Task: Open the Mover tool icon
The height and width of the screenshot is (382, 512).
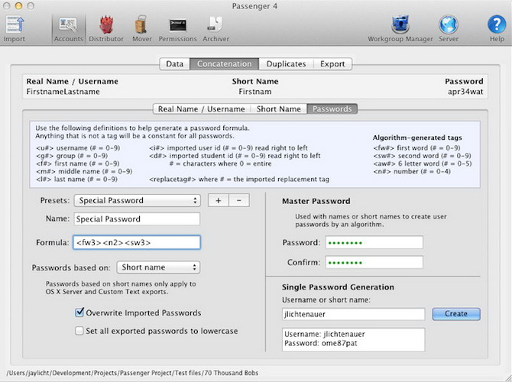Action: (x=141, y=26)
